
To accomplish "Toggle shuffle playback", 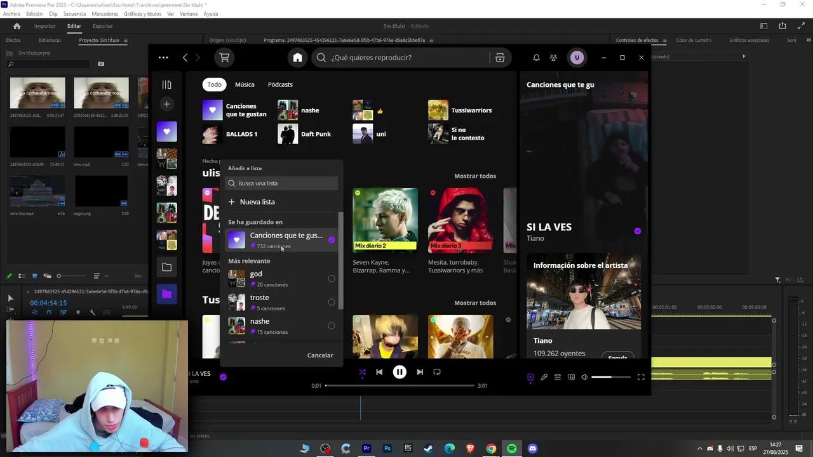I will click(362, 373).
